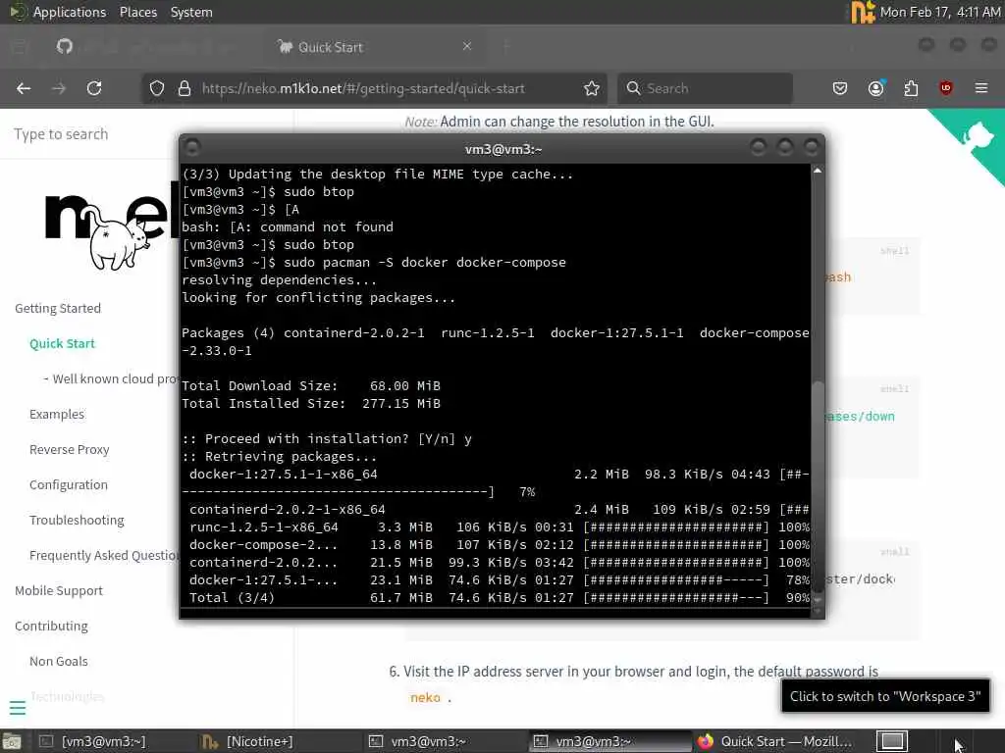Open the Firefox hamburger menu
The image size is (1005, 753).
tap(981, 88)
